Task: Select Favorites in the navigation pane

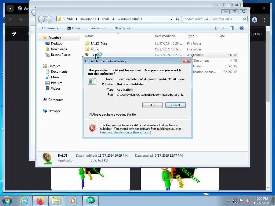Action: coord(55,38)
